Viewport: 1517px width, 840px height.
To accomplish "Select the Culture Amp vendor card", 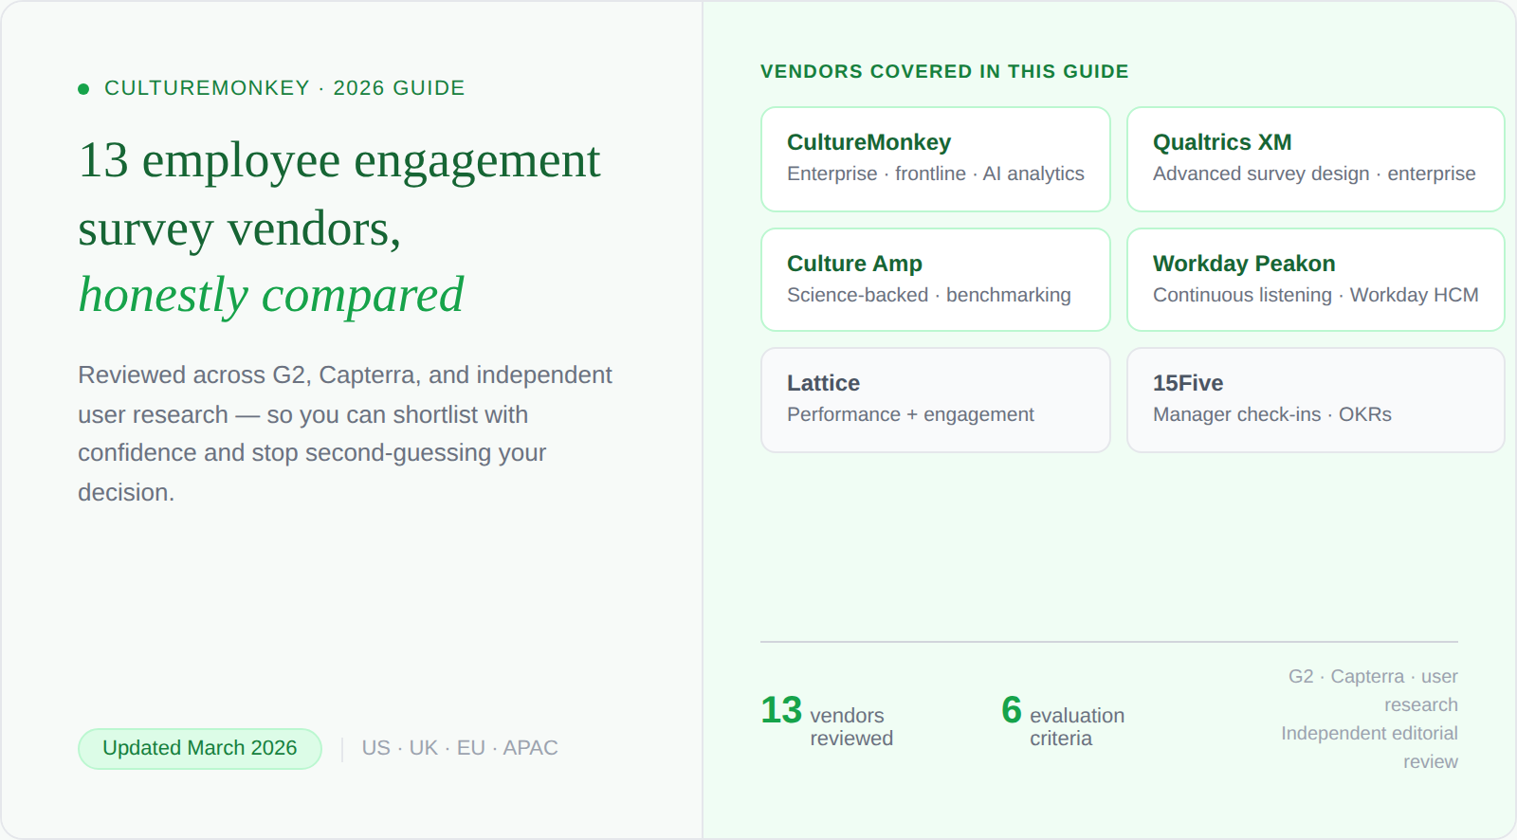I will (935, 280).
